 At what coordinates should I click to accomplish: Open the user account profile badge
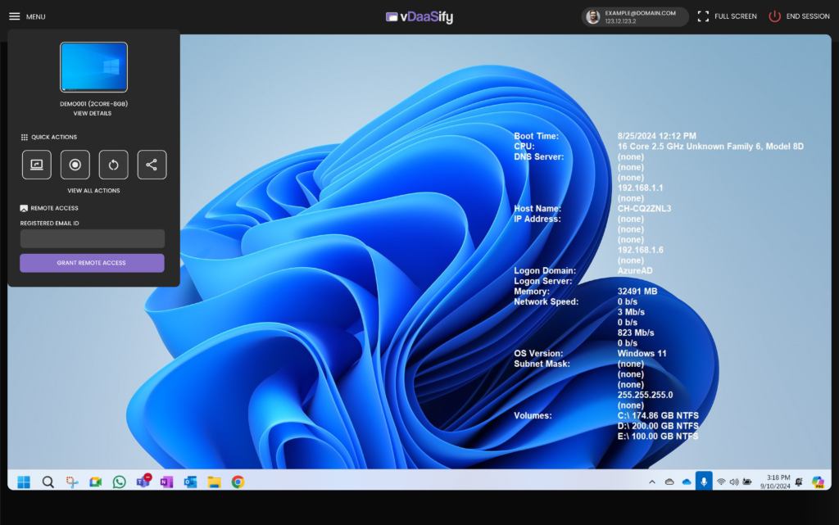point(634,16)
